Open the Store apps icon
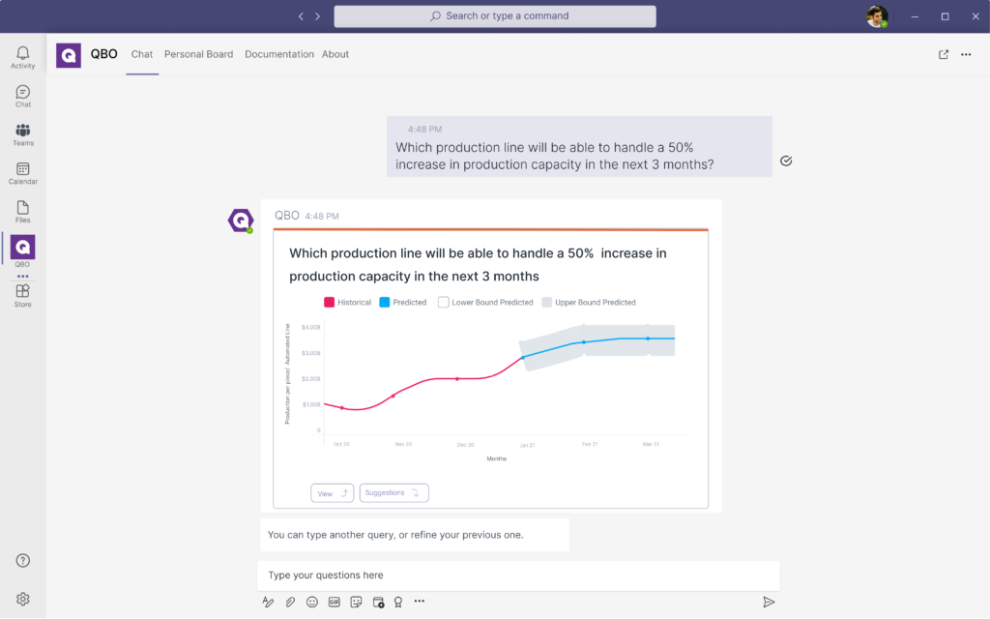 (x=22, y=295)
